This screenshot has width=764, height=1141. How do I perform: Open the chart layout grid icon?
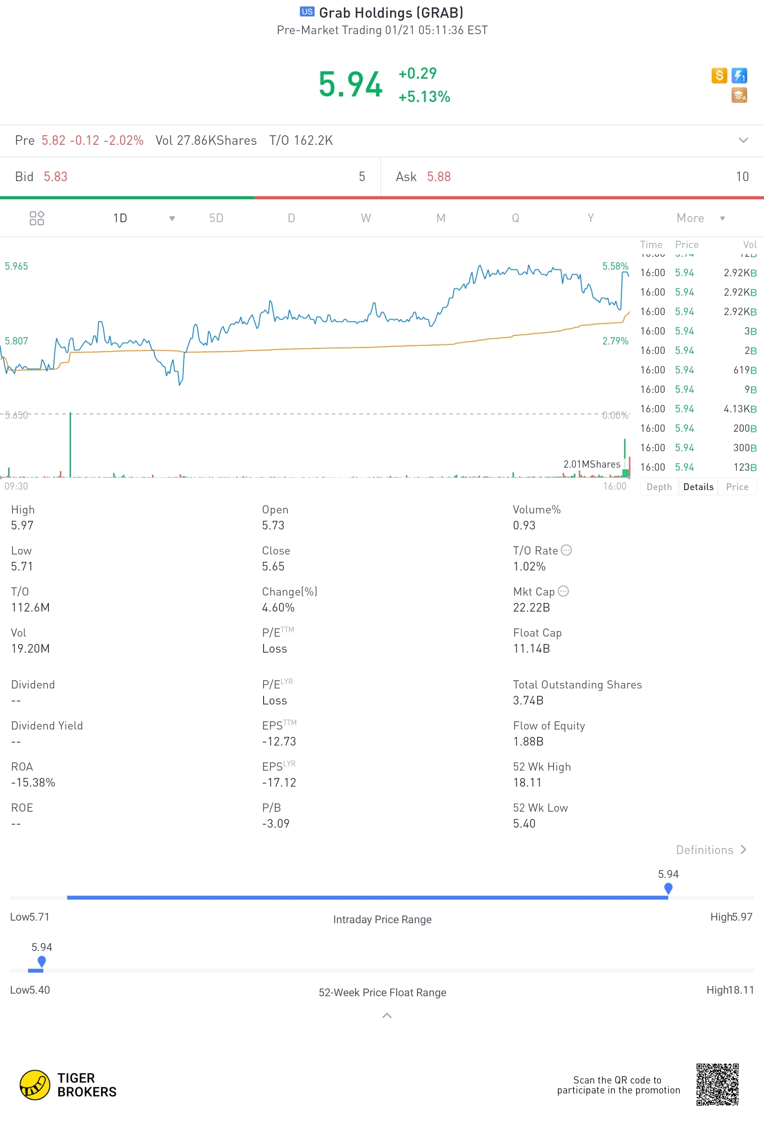tap(37, 218)
